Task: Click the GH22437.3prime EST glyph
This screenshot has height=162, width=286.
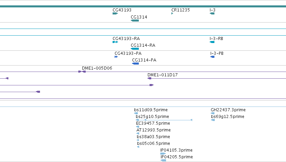Action: [x=213, y=113]
